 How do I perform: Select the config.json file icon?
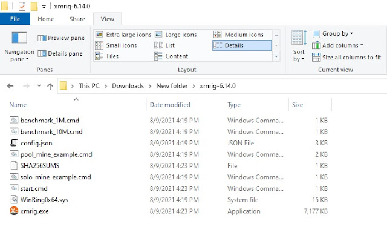[14, 143]
